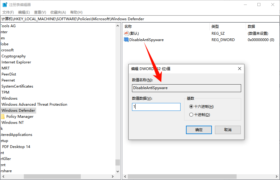Select the Peernet key

(x=8, y=80)
